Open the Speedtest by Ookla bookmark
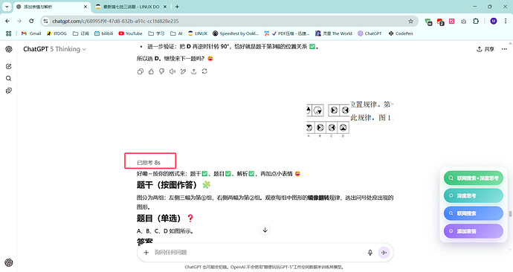The width and height of the screenshot is (513, 272). [x=236, y=33]
